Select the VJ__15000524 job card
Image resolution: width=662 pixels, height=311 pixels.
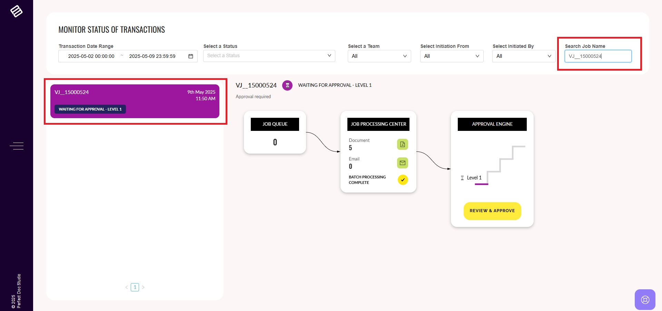pos(135,101)
